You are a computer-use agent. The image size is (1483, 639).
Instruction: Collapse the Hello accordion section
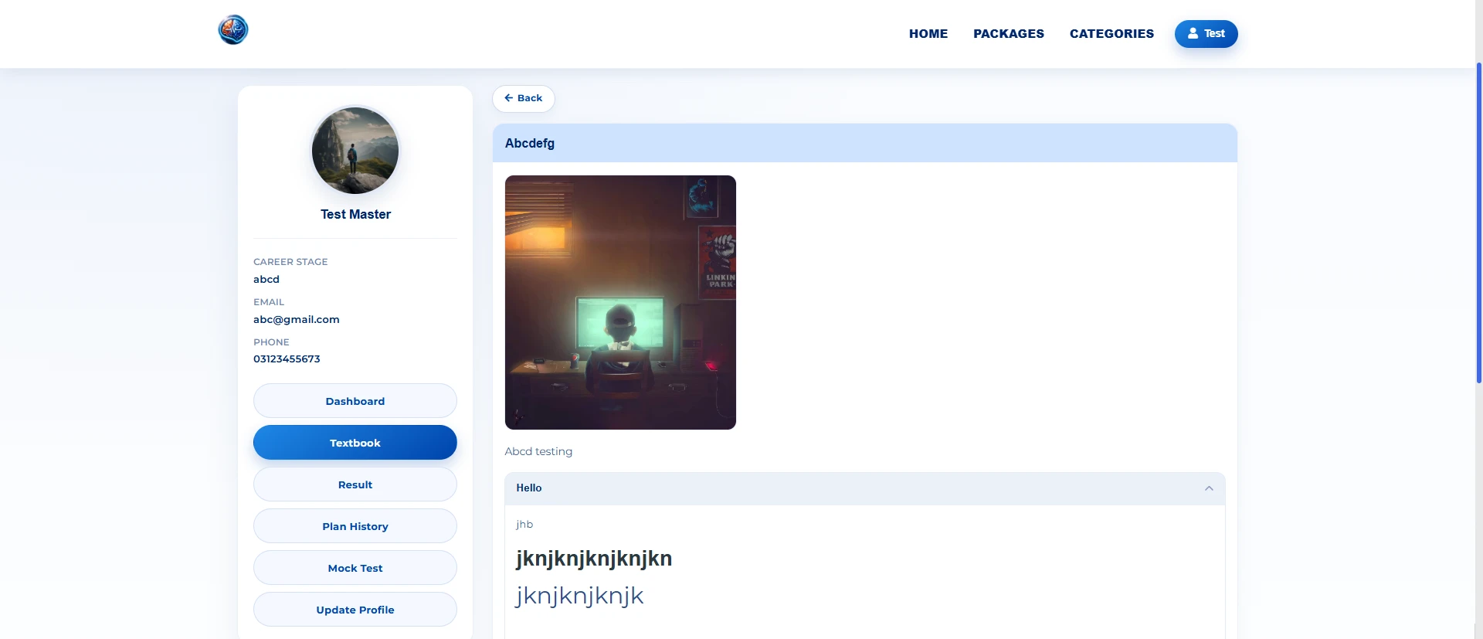(865, 488)
